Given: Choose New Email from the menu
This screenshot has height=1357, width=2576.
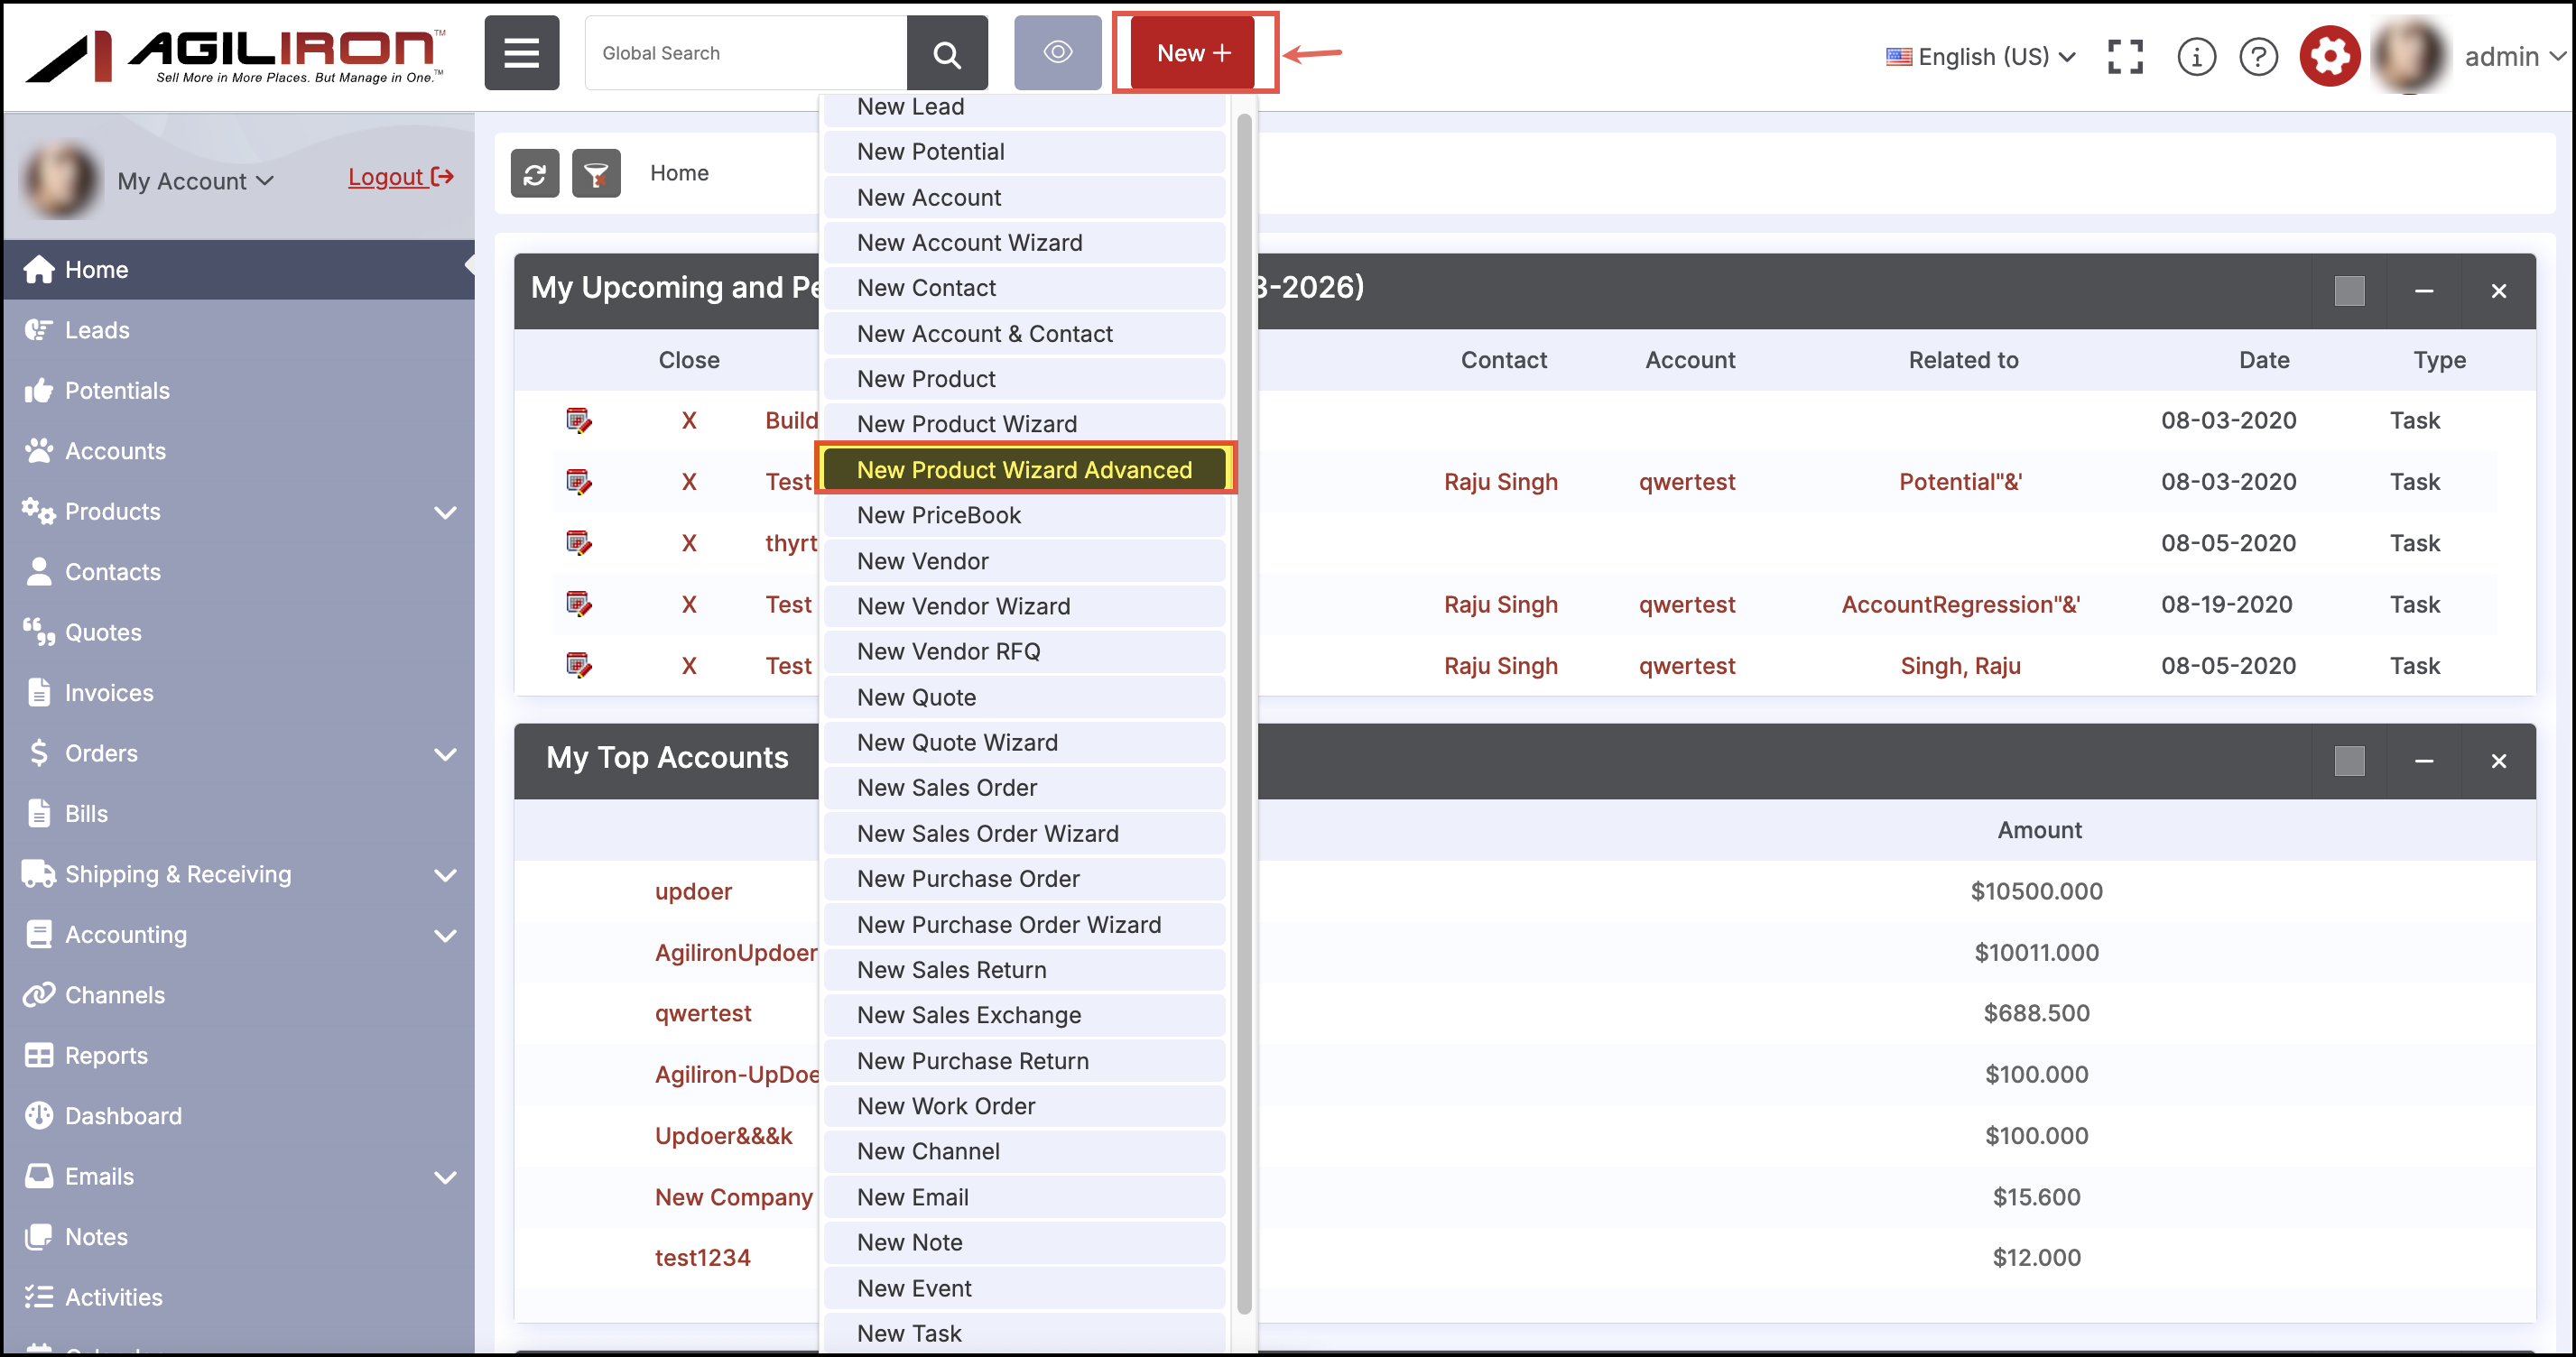Looking at the screenshot, I should [x=1025, y=1197].
